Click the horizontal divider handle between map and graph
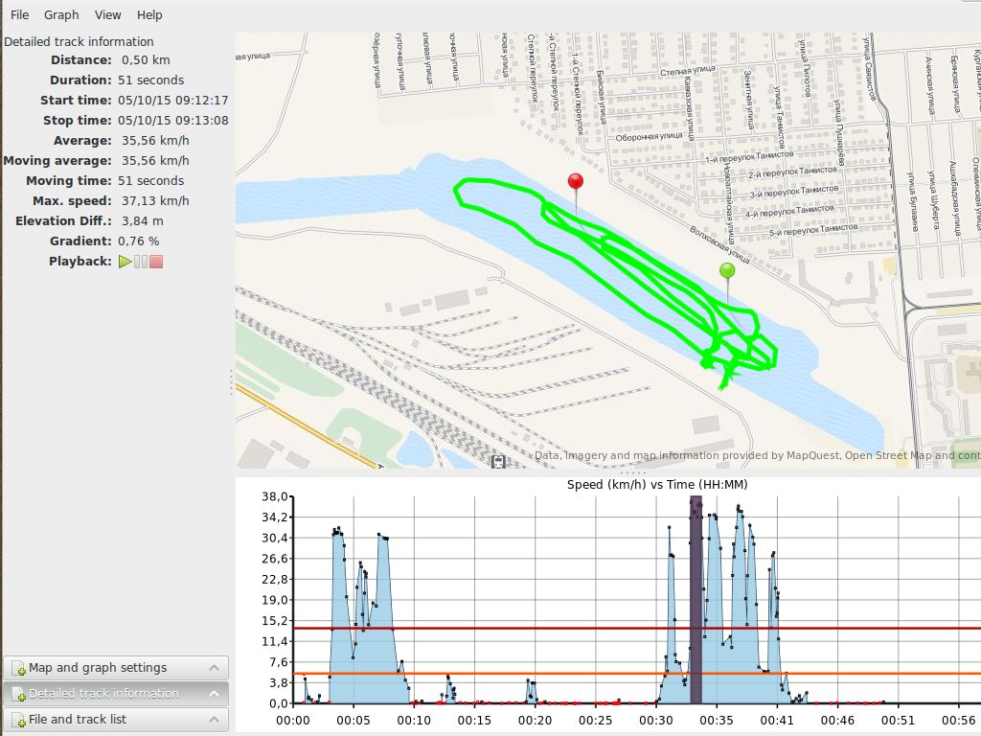This screenshot has width=981, height=736. coord(632,472)
